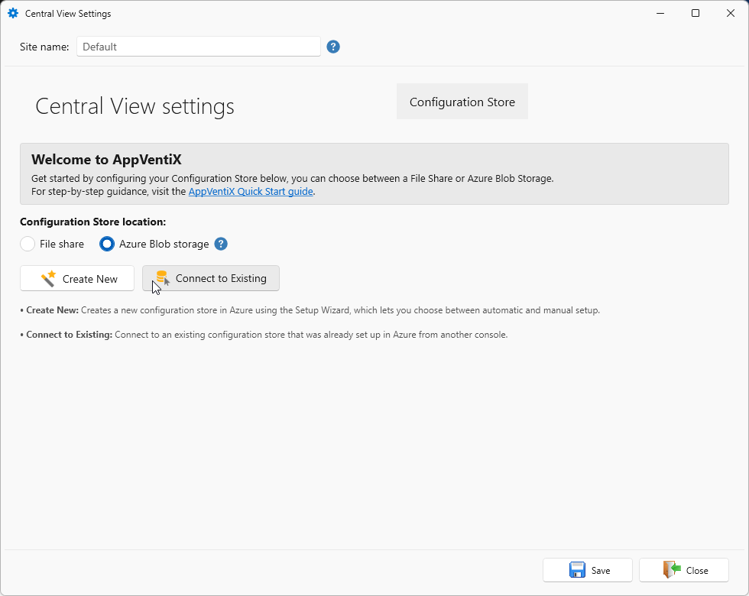Click the Save button
Viewport: 749px width, 596px height.
click(x=588, y=570)
